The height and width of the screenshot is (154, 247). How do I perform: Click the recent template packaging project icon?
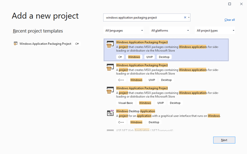click(x=16, y=44)
